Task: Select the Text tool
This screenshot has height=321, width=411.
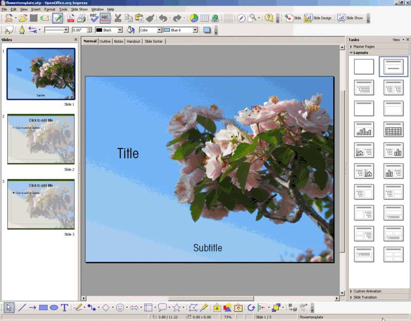Action: (x=65, y=307)
